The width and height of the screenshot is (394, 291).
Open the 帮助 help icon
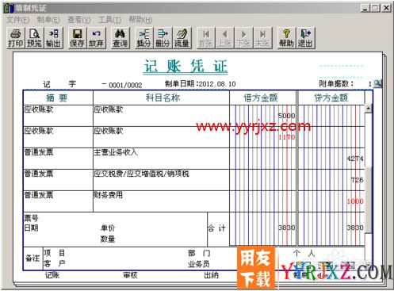[x=286, y=38]
